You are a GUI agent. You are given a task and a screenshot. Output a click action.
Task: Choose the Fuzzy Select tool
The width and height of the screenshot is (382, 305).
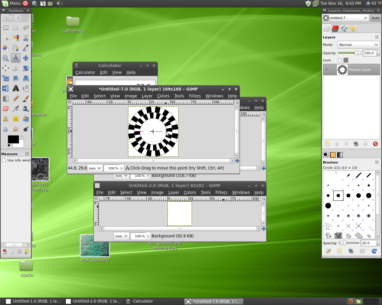pos(5,38)
